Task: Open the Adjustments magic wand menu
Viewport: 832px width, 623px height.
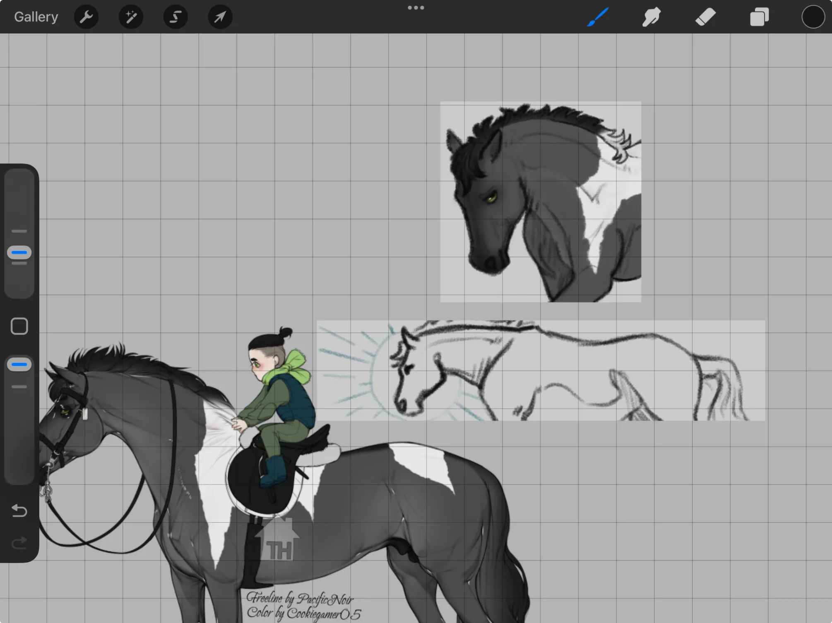Action: pos(131,17)
